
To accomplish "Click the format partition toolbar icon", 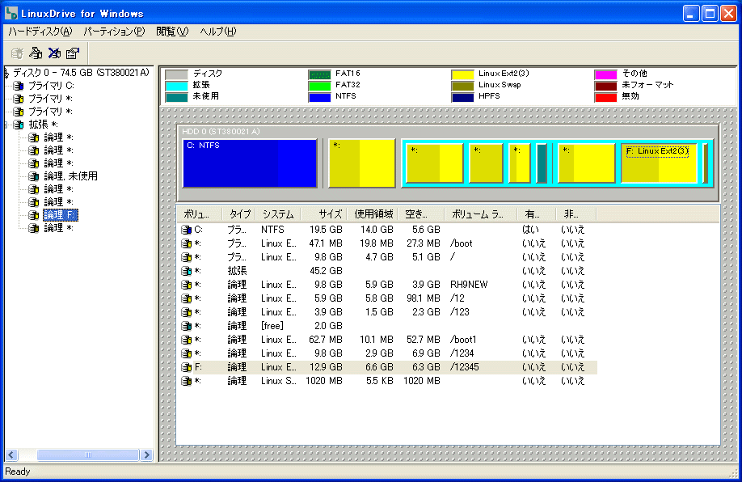I will (x=36, y=53).
